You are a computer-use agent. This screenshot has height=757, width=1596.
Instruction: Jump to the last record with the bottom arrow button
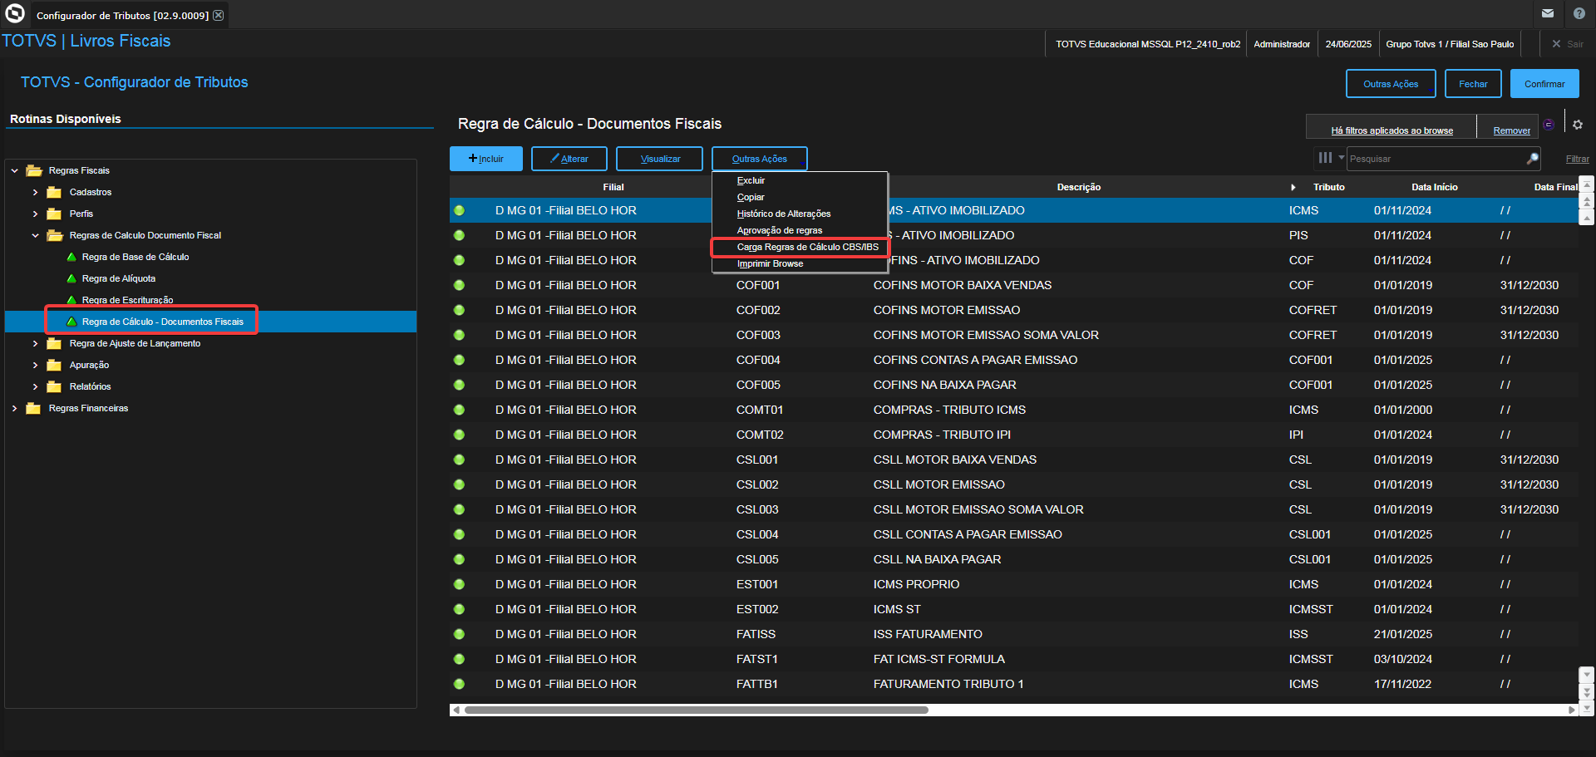(1587, 709)
